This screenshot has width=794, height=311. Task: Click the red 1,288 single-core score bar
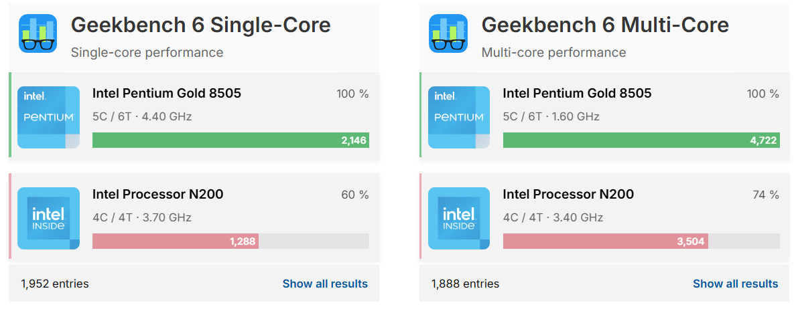point(175,241)
